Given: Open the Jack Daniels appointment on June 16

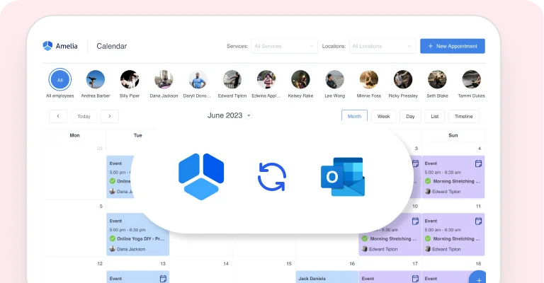Looking at the screenshot, I should [x=327, y=277].
